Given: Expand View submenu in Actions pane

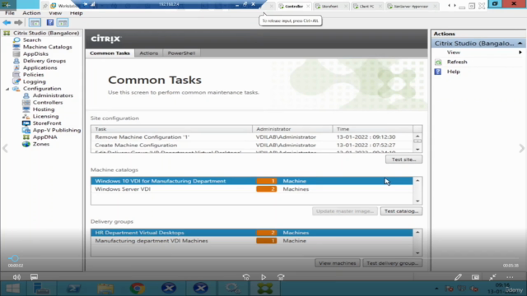Looking at the screenshot, I should tap(520, 53).
